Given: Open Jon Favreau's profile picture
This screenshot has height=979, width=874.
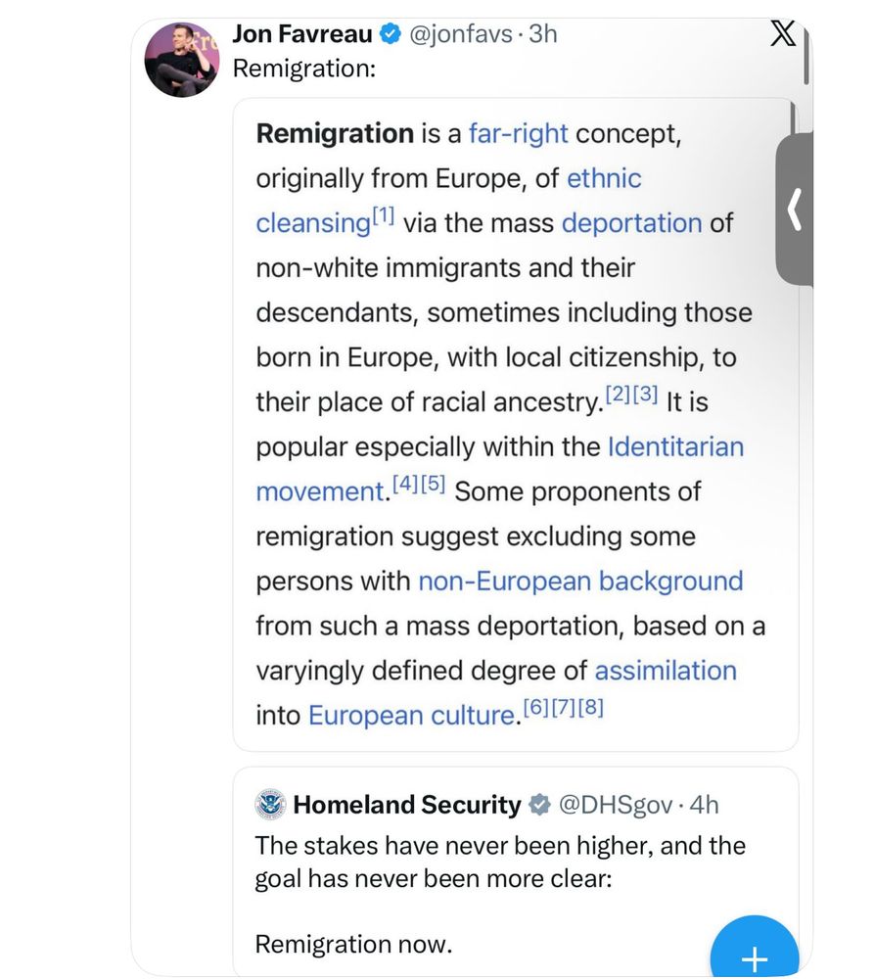Looking at the screenshot, I should tap(182, 59).
